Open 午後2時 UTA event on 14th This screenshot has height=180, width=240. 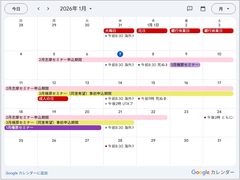pos(120,104)
